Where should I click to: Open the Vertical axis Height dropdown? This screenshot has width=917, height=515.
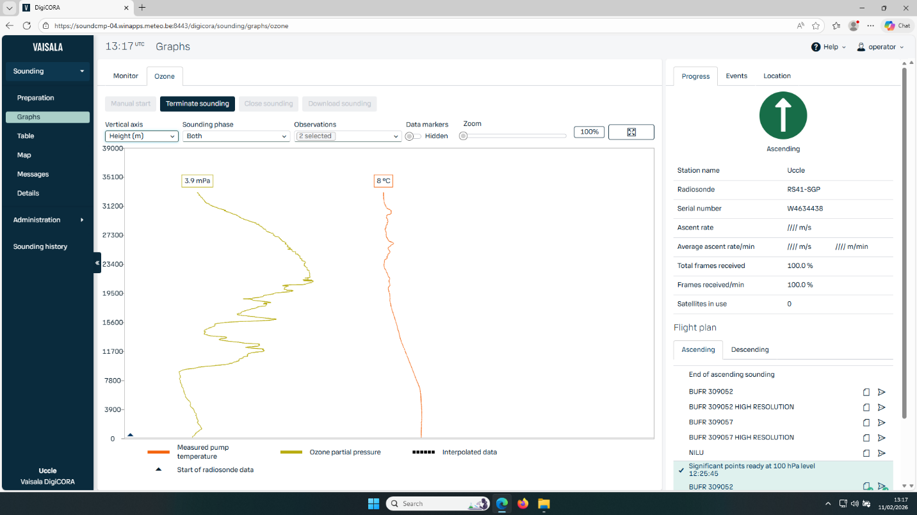(142, 136)
